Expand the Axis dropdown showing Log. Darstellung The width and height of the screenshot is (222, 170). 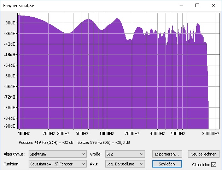click(125, 164)
